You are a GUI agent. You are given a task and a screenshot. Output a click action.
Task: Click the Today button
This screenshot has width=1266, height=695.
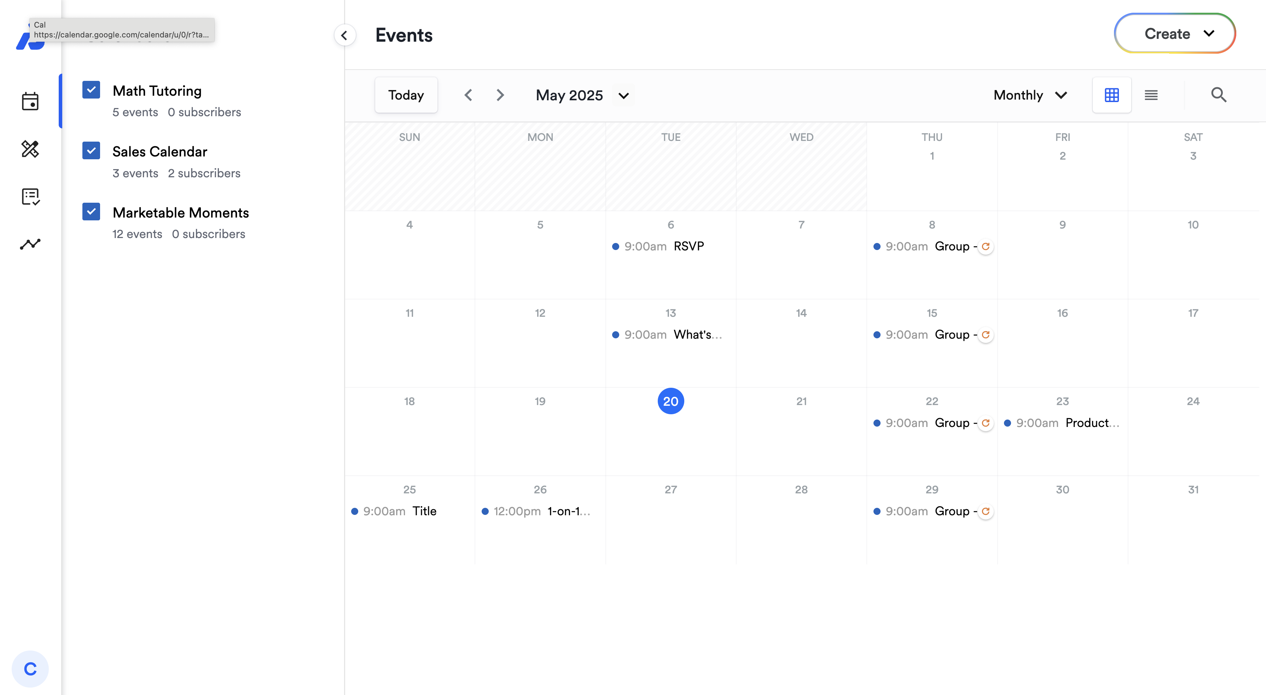tap(406, 95)
